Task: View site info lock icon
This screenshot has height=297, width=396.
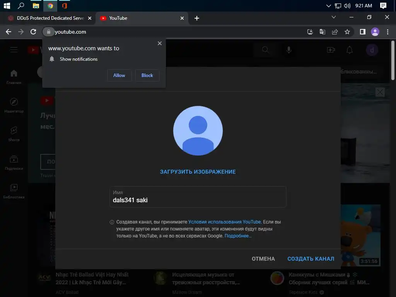Action: pyautogui.click(x=48, y=32)
